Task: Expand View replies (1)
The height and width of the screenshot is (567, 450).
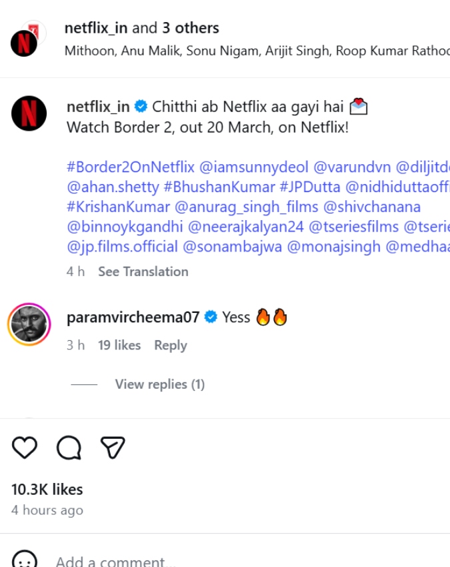Action: [159, 384]
